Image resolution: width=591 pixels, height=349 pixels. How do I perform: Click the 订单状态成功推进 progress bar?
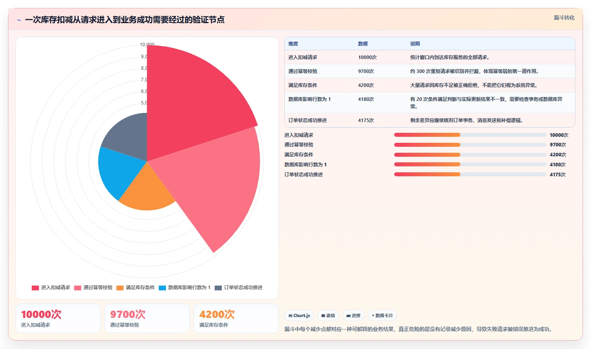coord(470,174)
